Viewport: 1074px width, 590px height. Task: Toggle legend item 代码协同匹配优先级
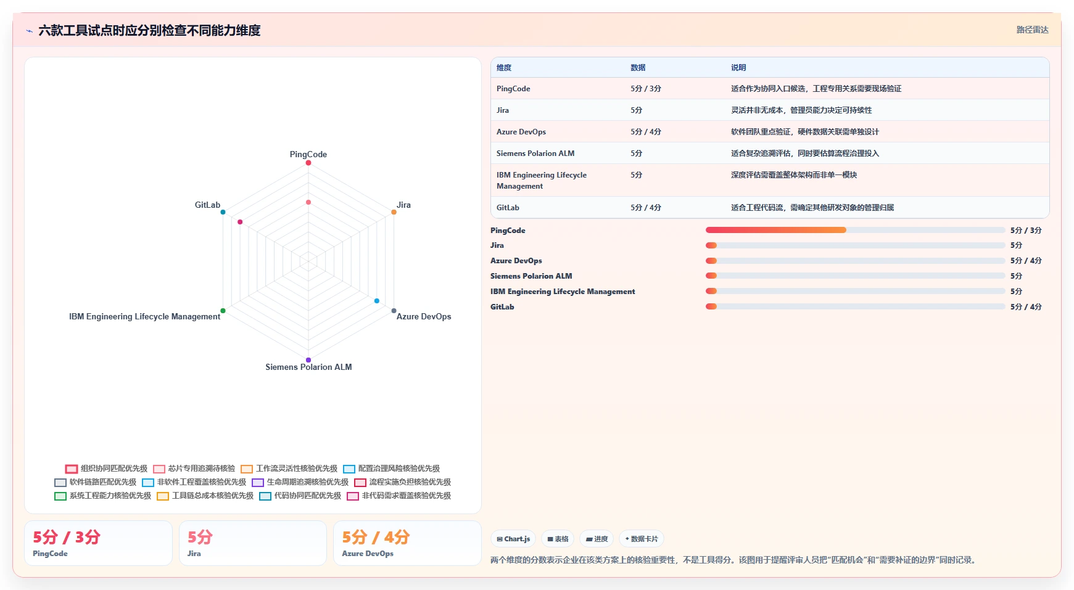[x=300, y=496]
